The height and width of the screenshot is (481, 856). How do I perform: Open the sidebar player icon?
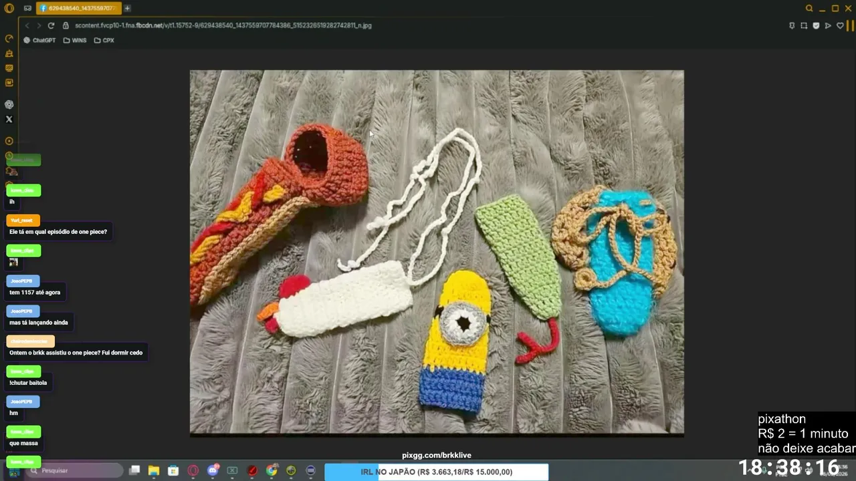click(9, 141)
